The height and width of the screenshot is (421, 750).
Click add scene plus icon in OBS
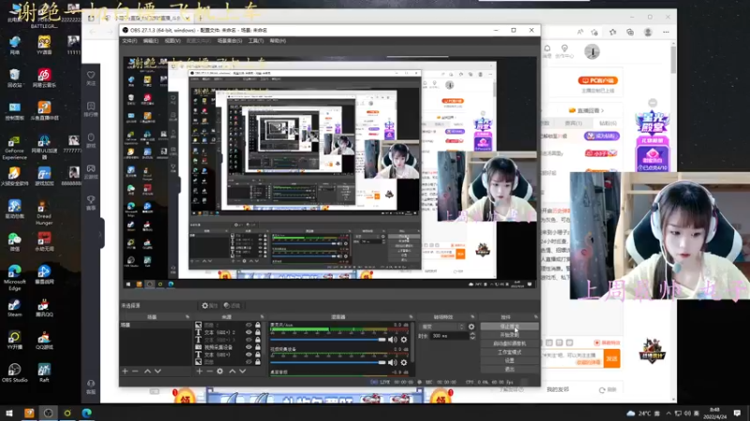pos(125,370)
